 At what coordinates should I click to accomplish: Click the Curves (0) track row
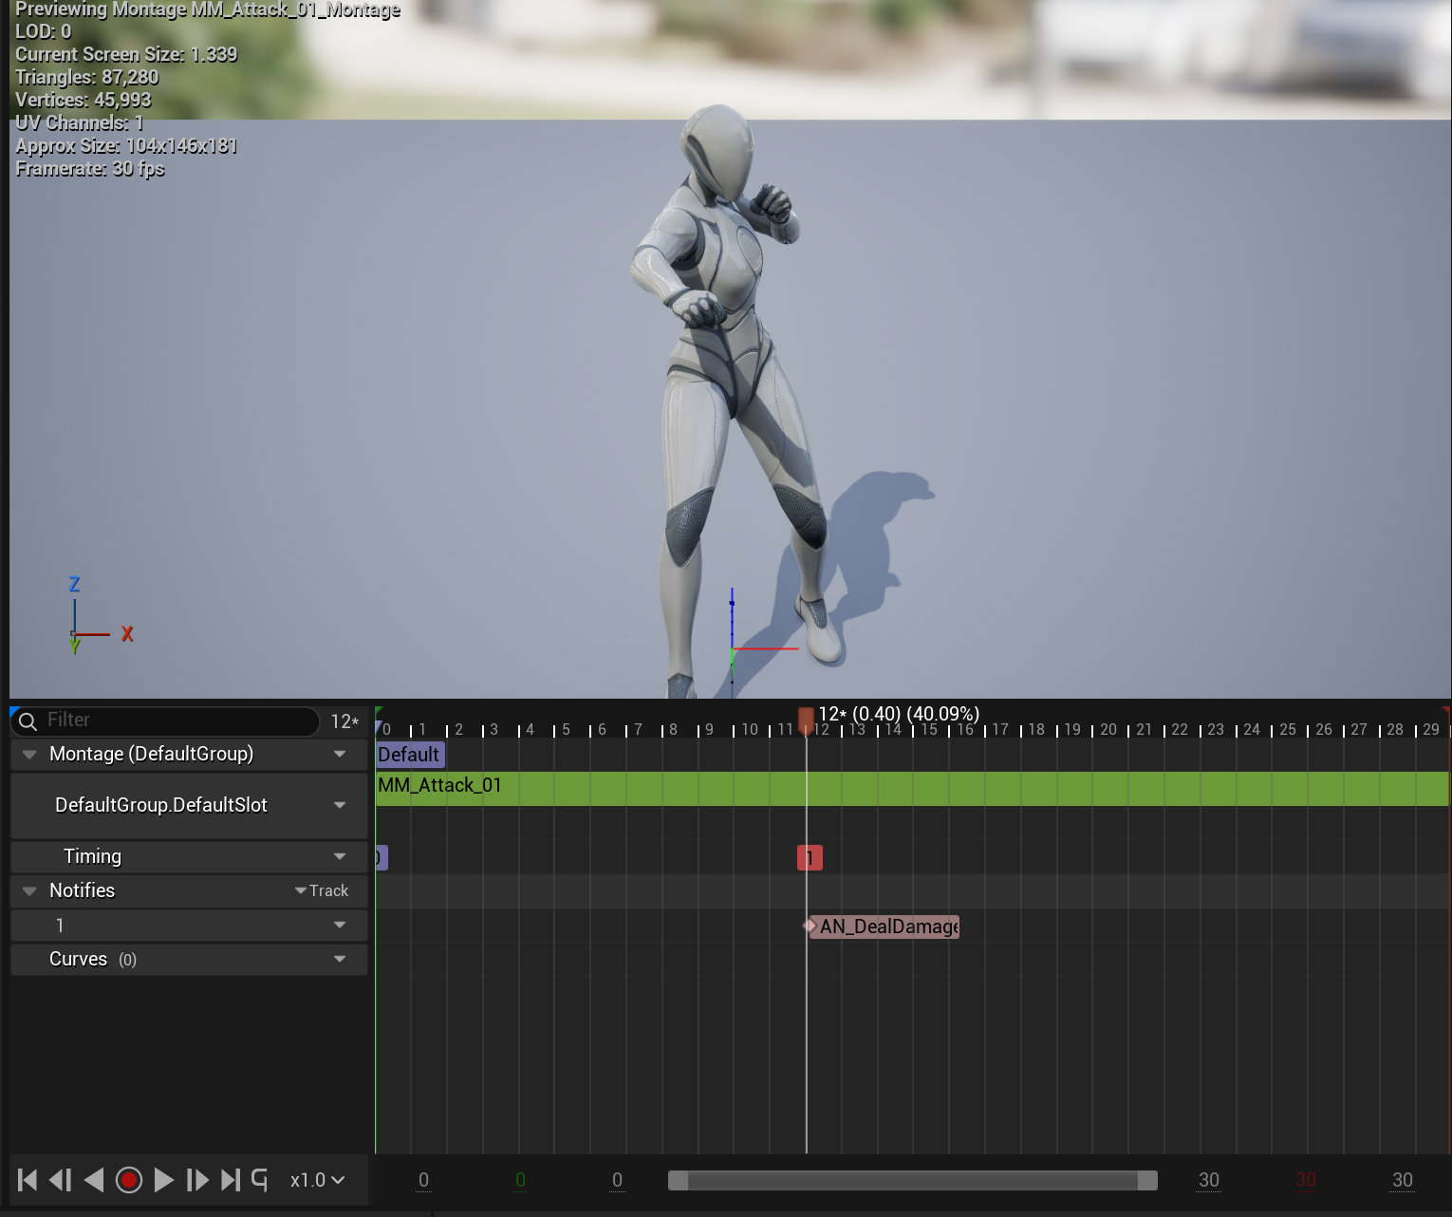click(x=189, y=959)
